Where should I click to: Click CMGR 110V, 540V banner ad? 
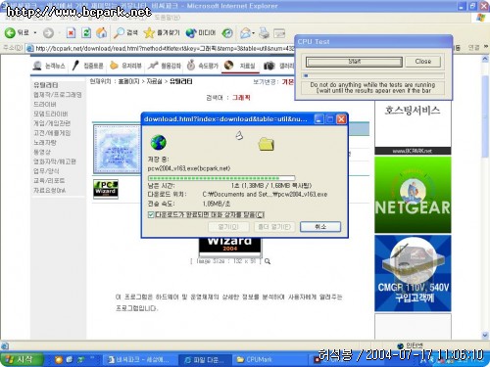(x=413, y=273)
